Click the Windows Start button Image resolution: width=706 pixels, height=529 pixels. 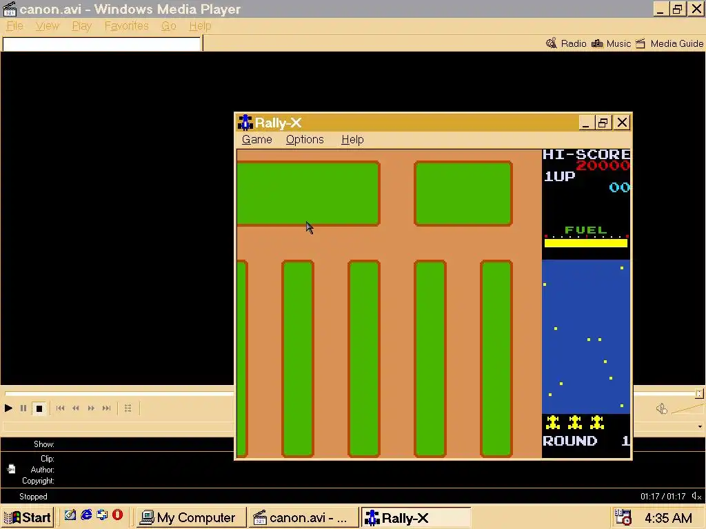click(28, 518)
